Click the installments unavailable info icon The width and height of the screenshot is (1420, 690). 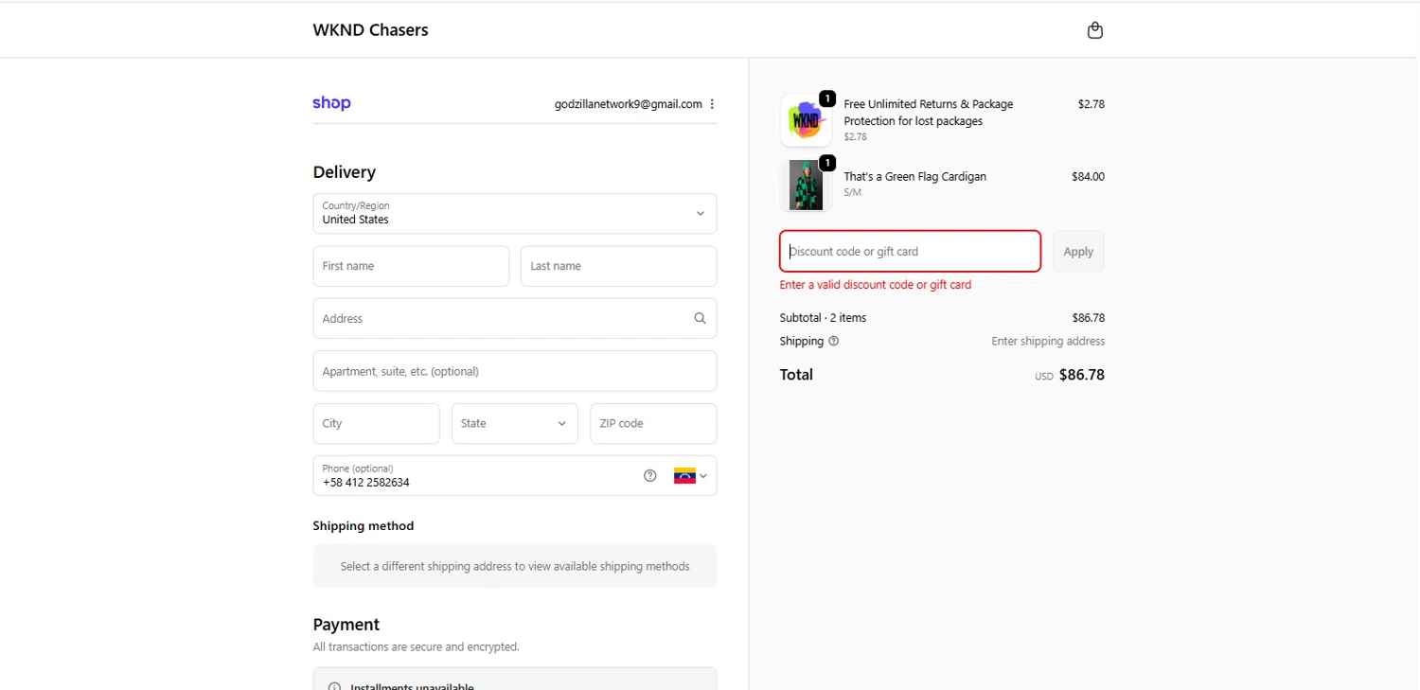click(x=334, y=687)
